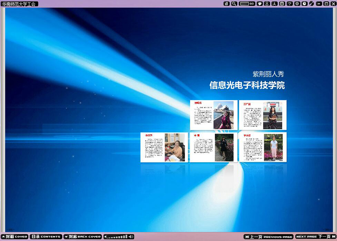This screenshot has height=241, width=337.
Task: Click 信息光电子科技学院 heading text
Action: (x=247, y=85)
